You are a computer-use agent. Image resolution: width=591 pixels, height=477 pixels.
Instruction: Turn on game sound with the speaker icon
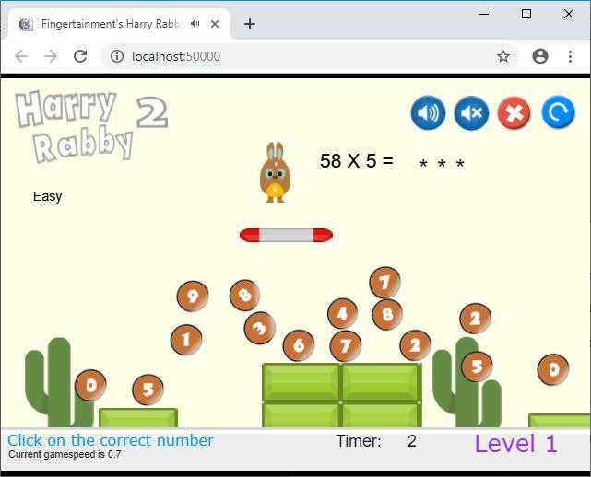click(x=428, y=112)
